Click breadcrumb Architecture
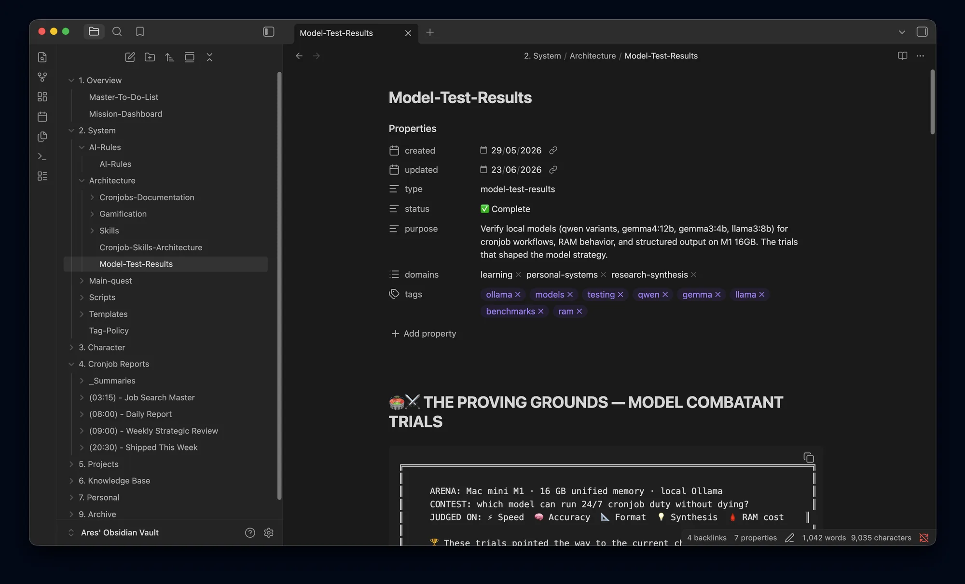965x584 pixels. [593, 56]
